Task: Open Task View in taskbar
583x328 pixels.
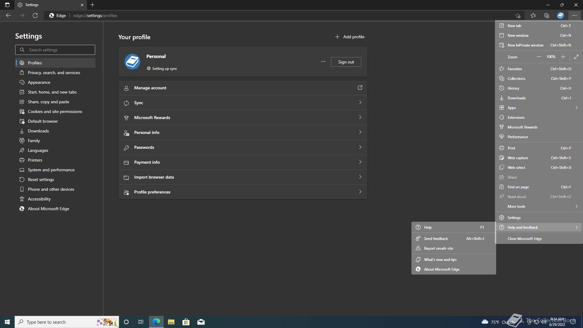Action: (x=141, y=322)
